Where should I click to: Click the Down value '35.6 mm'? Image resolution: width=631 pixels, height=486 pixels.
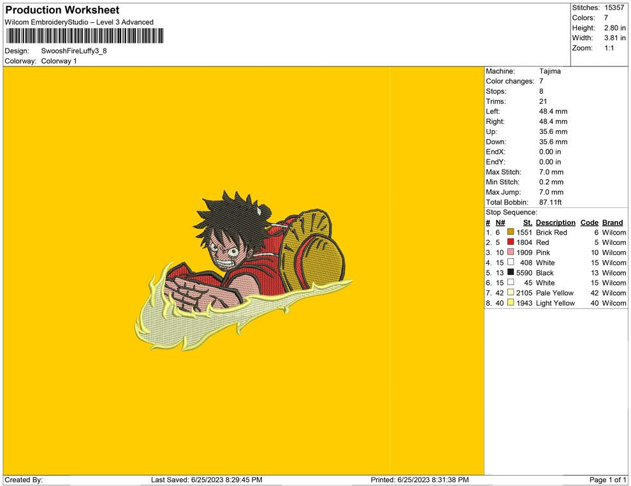[553, 142]
